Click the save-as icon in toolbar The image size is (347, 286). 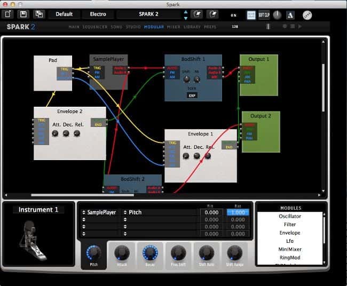coord(38,14)
